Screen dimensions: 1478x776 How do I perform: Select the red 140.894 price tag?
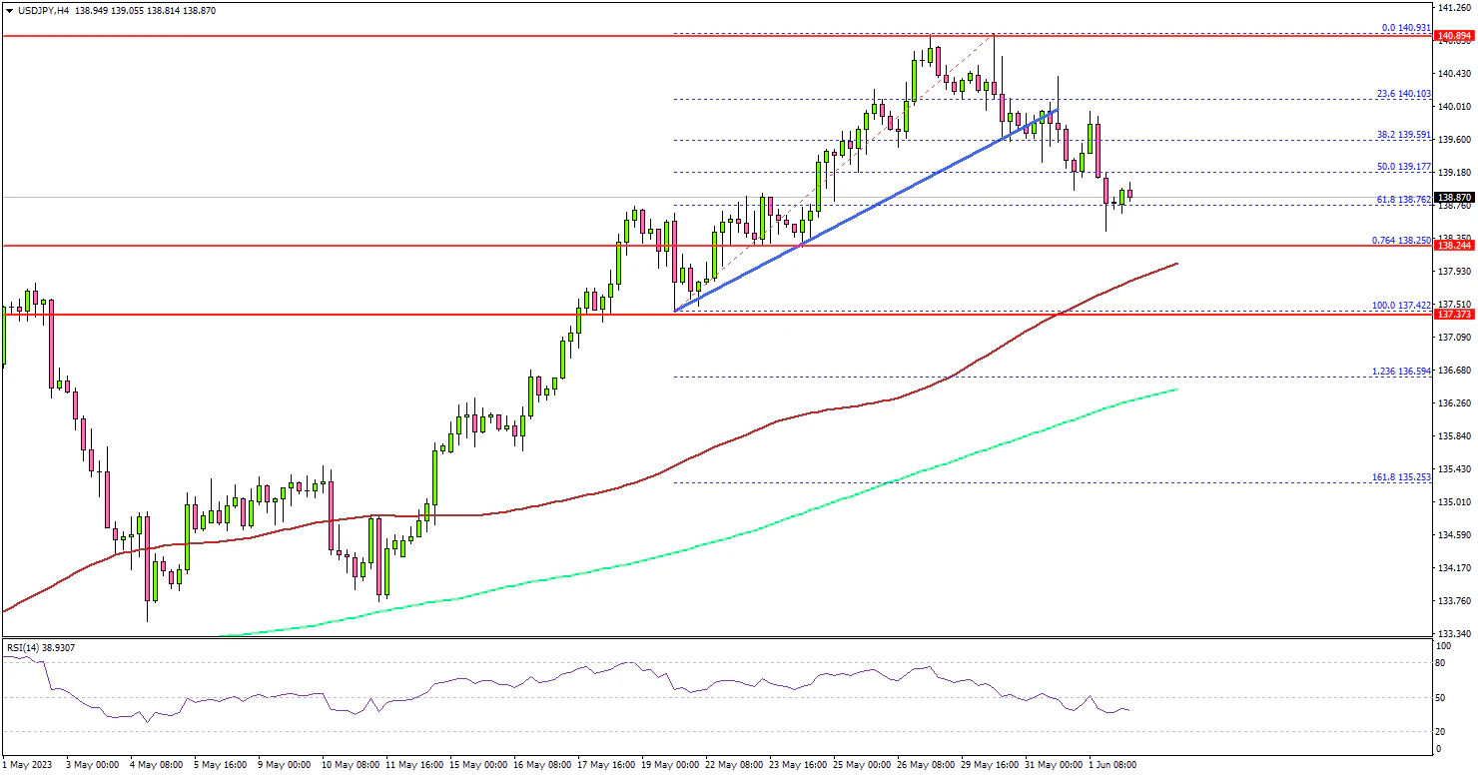click(1453, 36)
